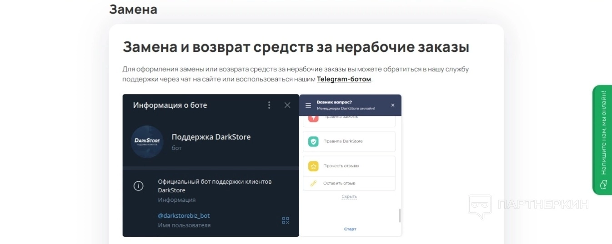Click the Официальный бот поддержки description text
This screenshot has width=612, height=244.
tap(215, 186)
